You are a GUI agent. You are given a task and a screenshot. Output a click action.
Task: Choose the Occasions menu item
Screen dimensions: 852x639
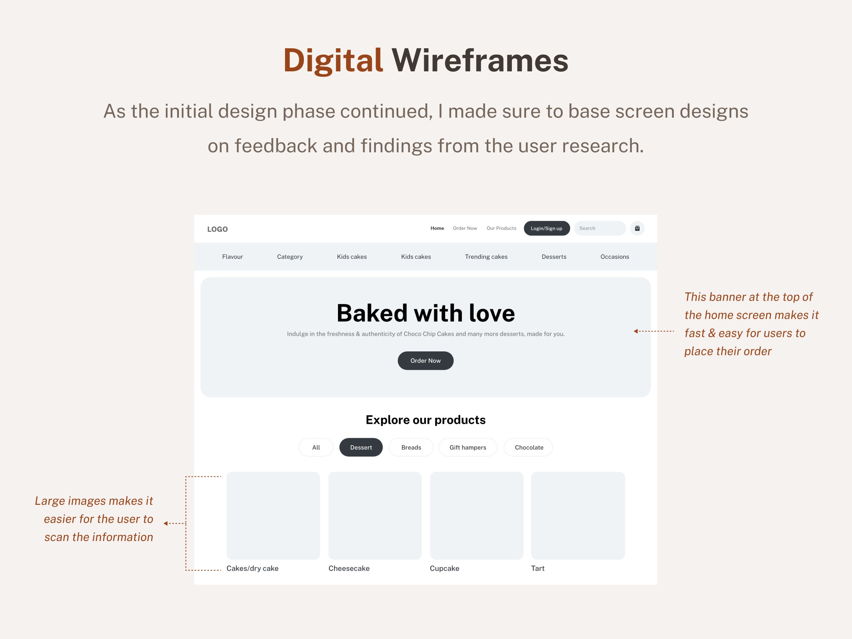pos(615,257)
